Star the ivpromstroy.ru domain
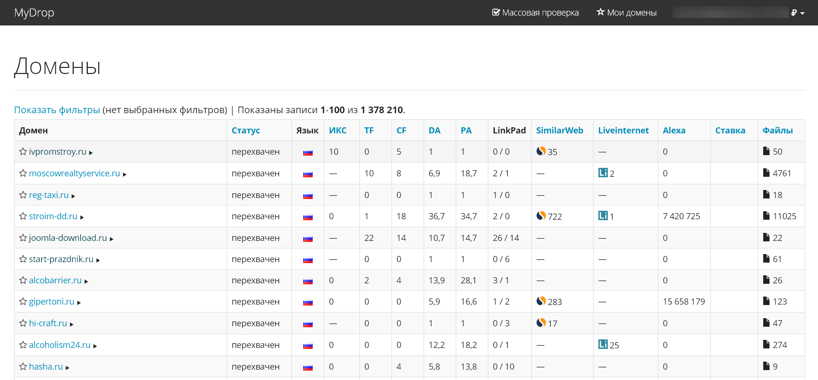 (23, 151)
